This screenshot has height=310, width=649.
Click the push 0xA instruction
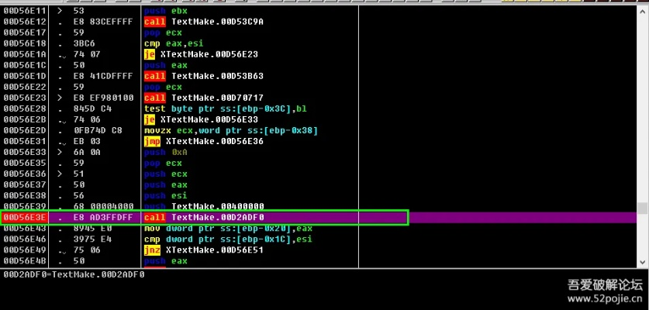pos(163,152)
